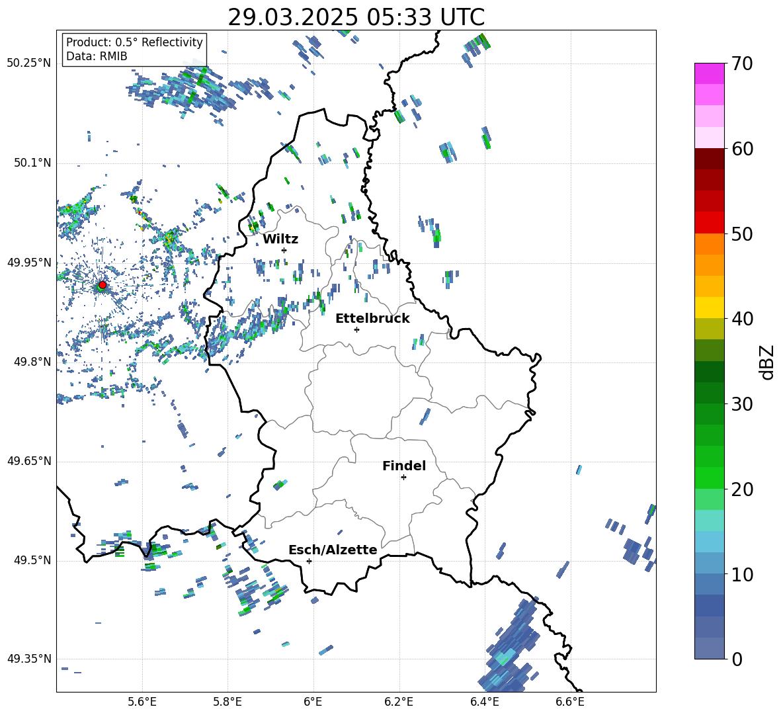Click the Esch/Alzette city label
Image resolution: width=783 pixels, height=715 pixels.
coord(333,550)
